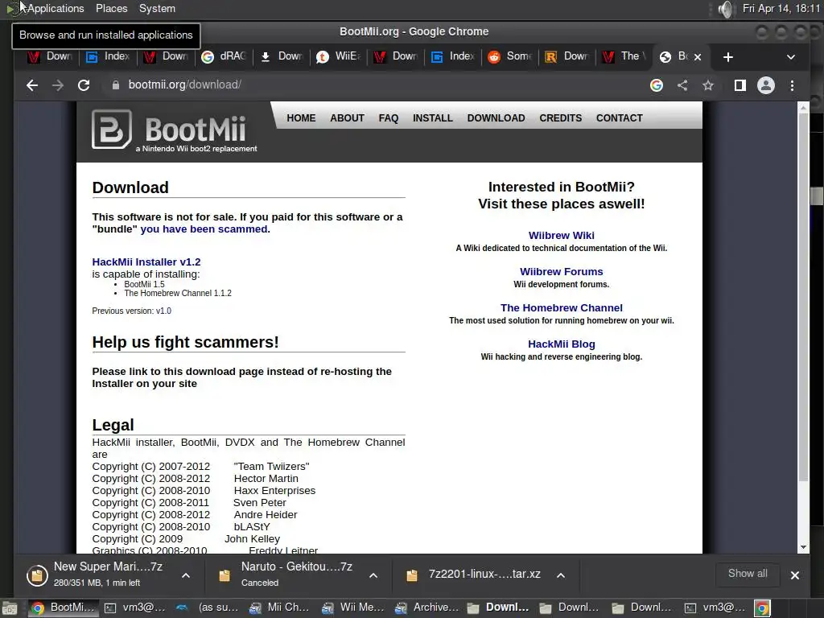The image size is (824, 618).
Task: Expand options for New Super Mario download
Action: [186, 575]
